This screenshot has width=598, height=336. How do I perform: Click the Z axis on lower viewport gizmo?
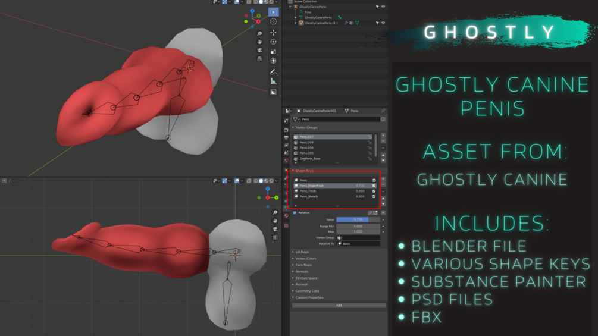tap(268, 189)
